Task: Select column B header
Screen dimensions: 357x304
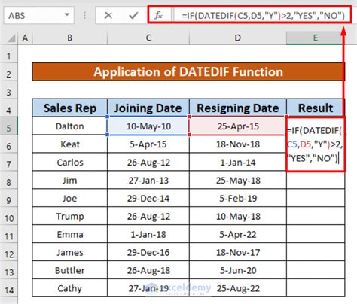Action: pos(69,38)
